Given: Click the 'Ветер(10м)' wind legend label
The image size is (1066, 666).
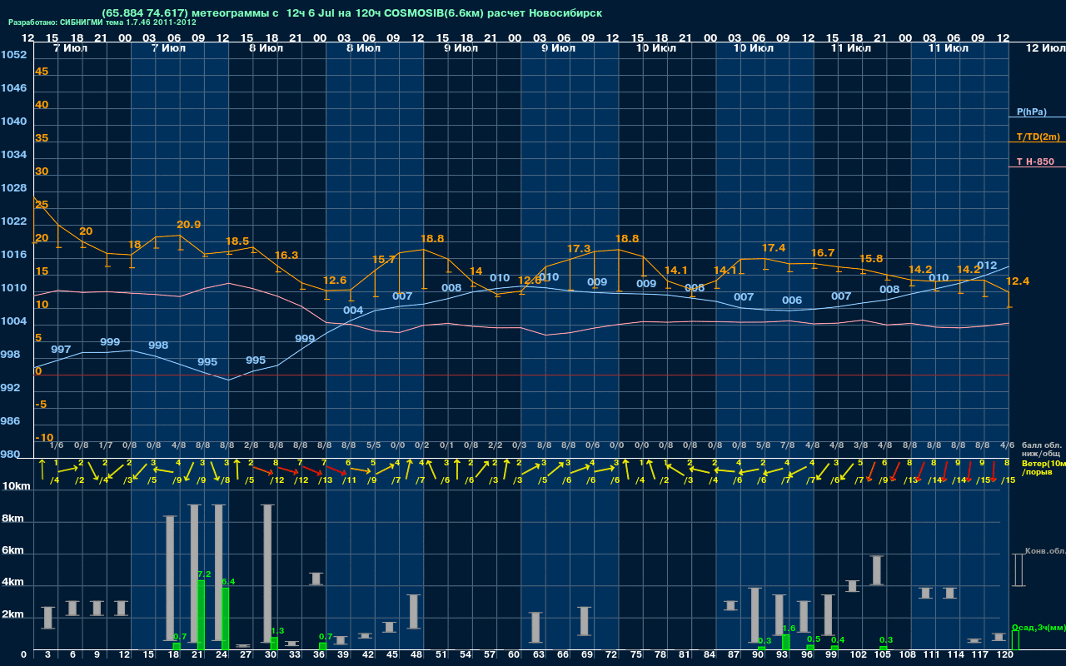Looking at the screenshot, I should click(x=1043, y=463).
